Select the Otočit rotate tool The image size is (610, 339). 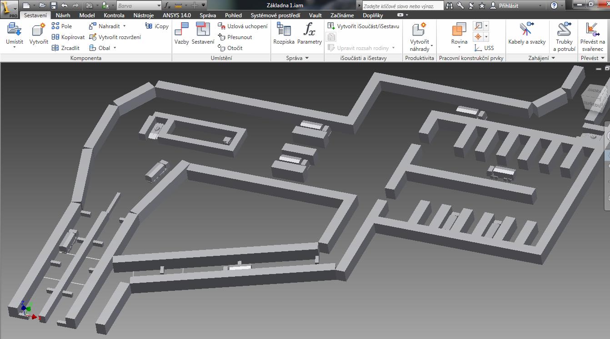[x=230, y=48]
